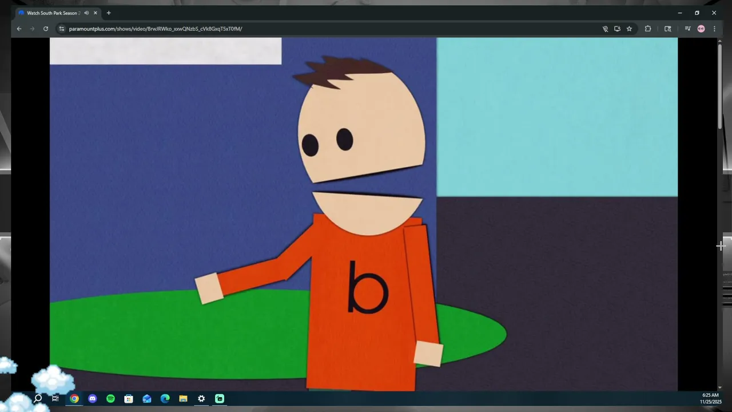Close the Watch South Park tab
Viewport: 732px width, 412px height.
pos(96,13)
